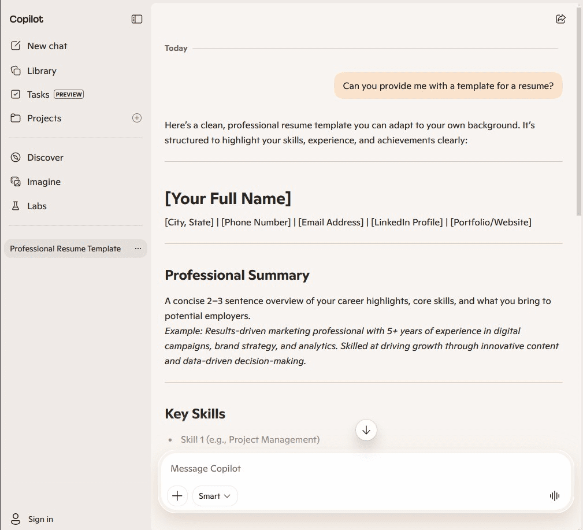The height and width of the screenshot is (530, 583).
Task: Open options menu for Professional Resume Template
Action: click(138, 249)
